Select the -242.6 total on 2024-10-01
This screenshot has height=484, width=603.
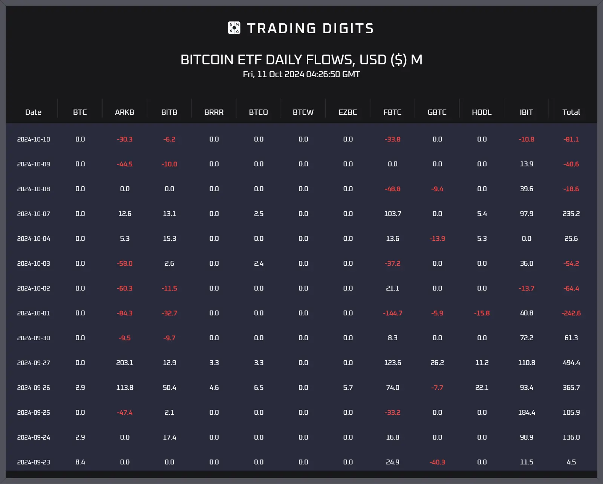tap(571, 313)
